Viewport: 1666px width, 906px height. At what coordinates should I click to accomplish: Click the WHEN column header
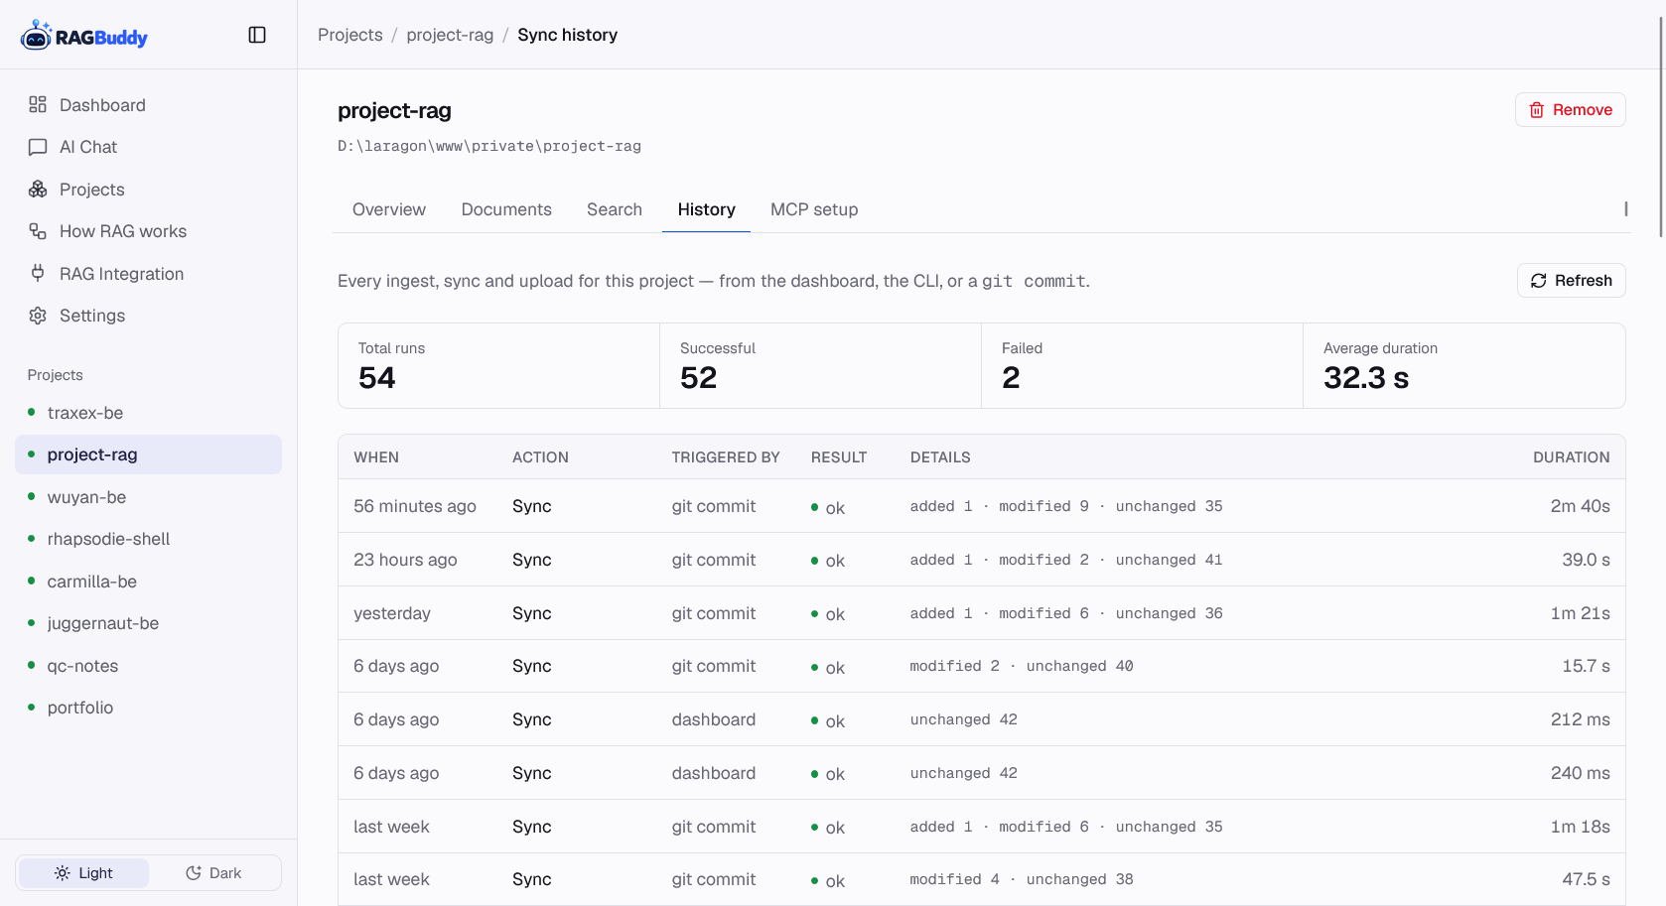[376, 457]
